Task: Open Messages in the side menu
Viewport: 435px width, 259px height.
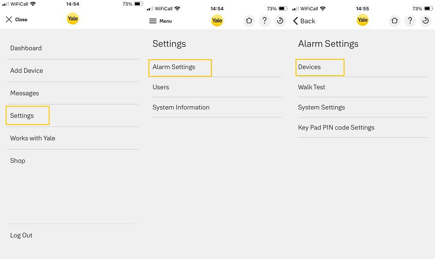Action: tap(73, 93)
